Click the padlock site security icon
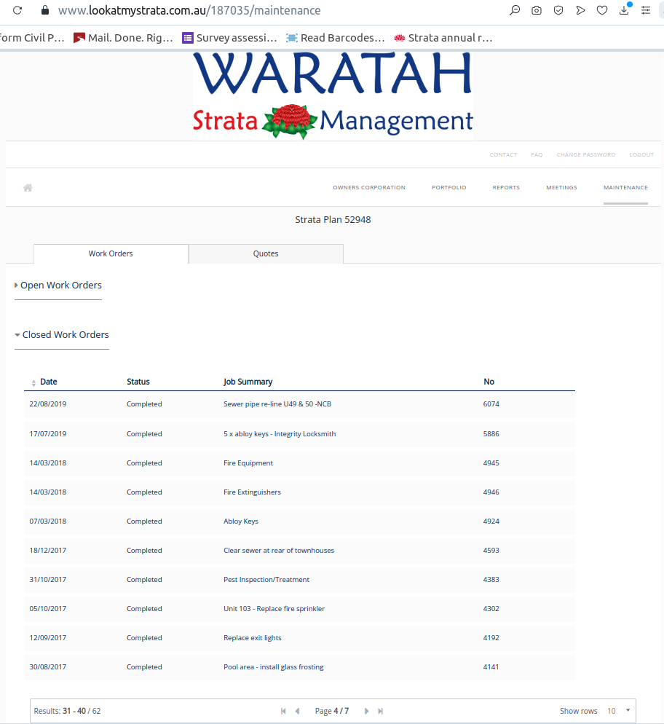 pyautogui.click(x=44, y=10)
